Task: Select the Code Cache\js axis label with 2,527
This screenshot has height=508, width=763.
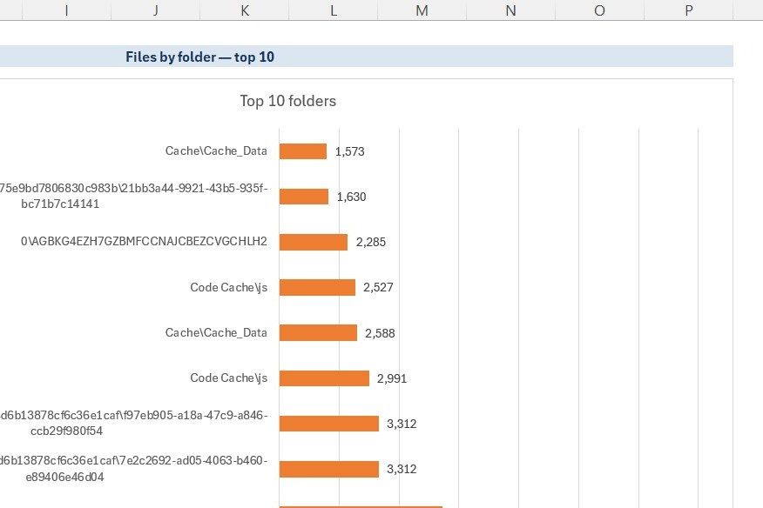Action: pos(229,287)
